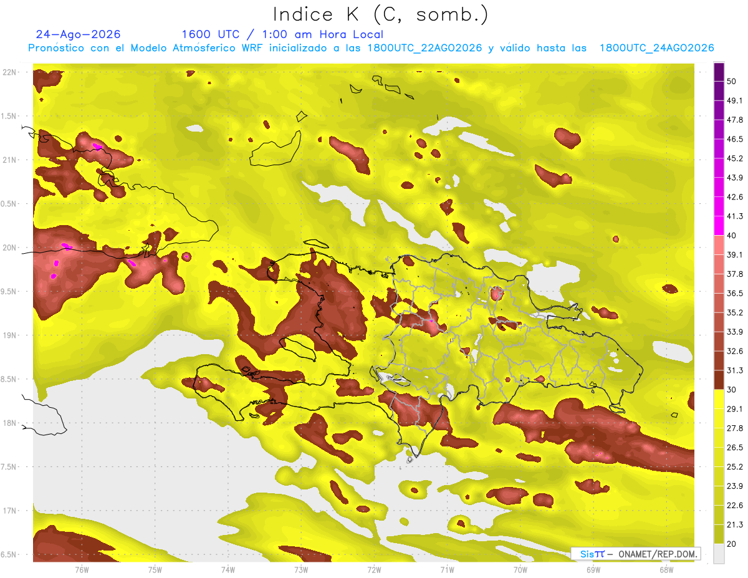Click the valid-until stamp "1800UTC_24AGO2026"

click(x=656, y=48)
